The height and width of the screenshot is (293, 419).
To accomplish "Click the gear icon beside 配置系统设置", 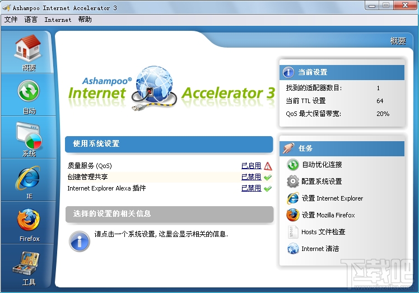I will (x=293, y=182).
